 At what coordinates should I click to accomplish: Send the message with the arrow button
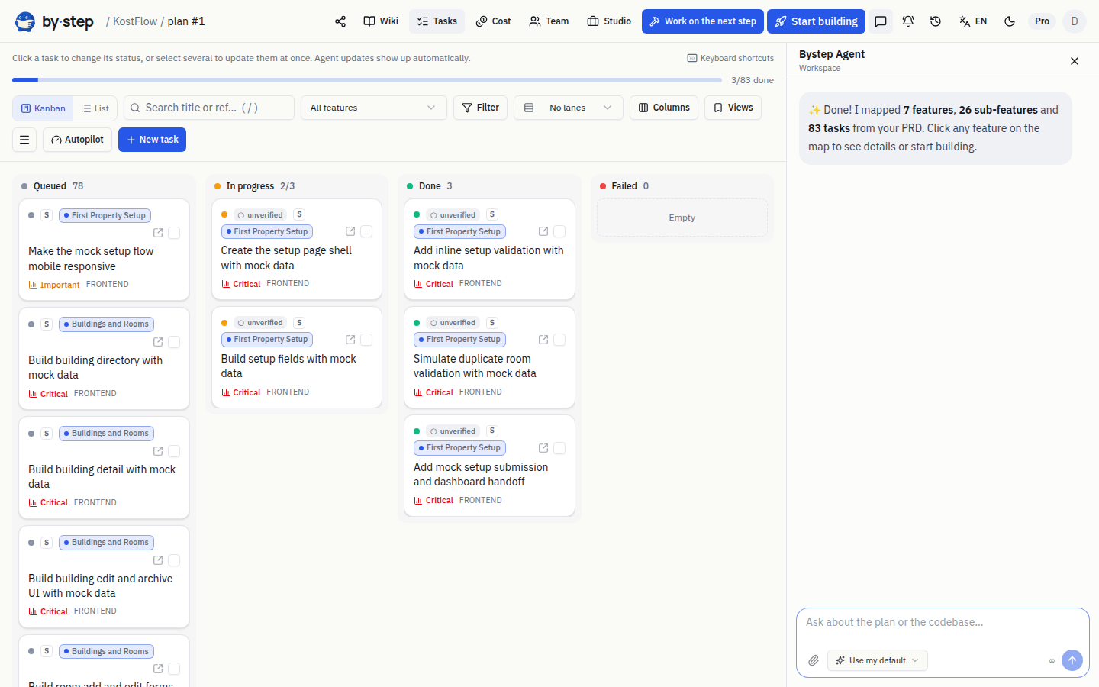(x=1072, y=660)
